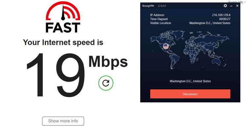Click the Visible Location value at top
Viewport: 247px width, 133px height.
(210, 23)
